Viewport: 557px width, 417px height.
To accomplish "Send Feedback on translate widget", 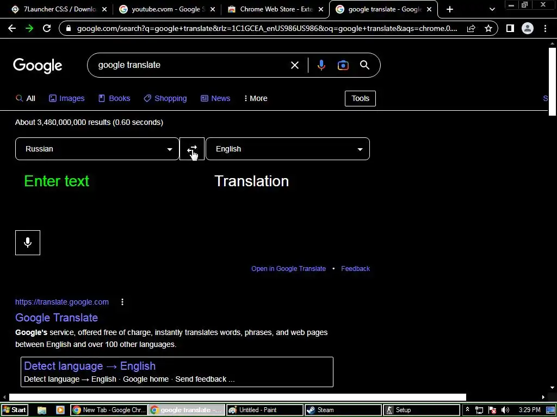I will pyautogui.click(x=356, y=269).
